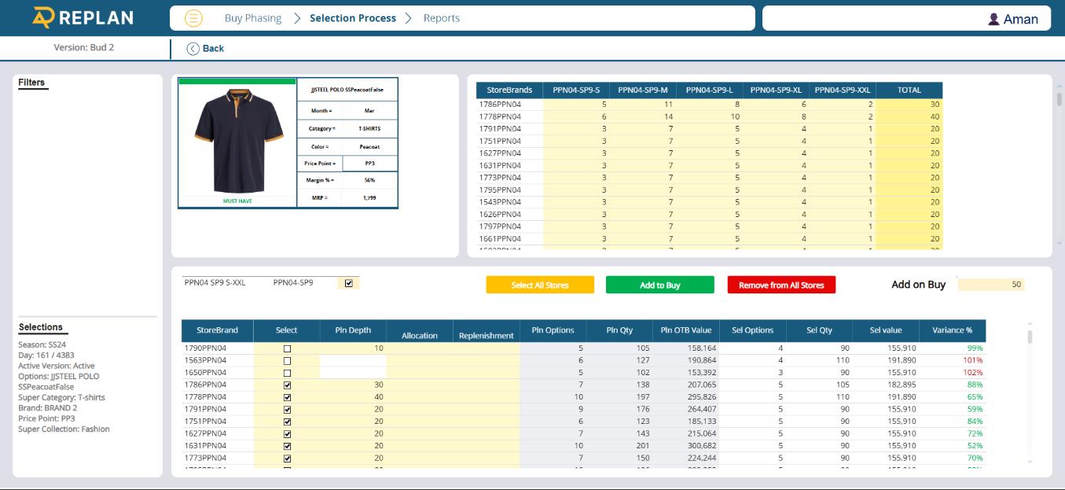The width and height of the screenshot is (1065, 490).
Task: Click chevron arrow after Buy Phasing
Action: [x=297, y=18]
